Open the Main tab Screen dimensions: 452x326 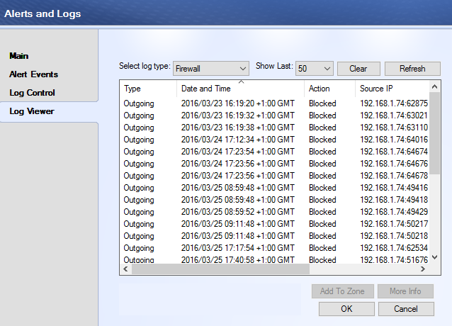pos(19,56)
